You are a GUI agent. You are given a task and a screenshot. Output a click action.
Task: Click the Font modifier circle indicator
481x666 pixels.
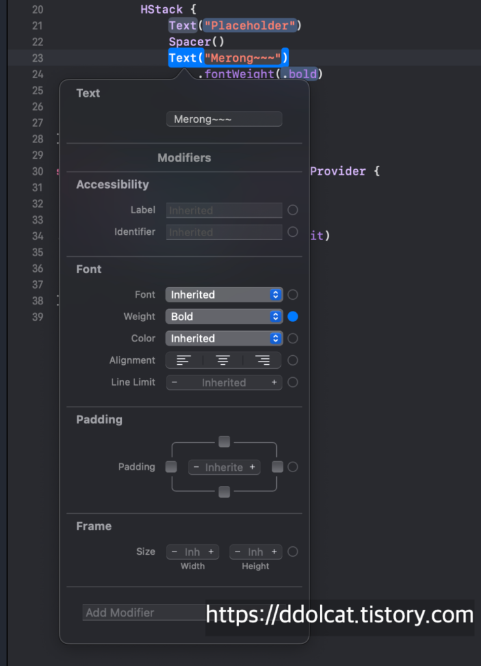click(293, 295)
